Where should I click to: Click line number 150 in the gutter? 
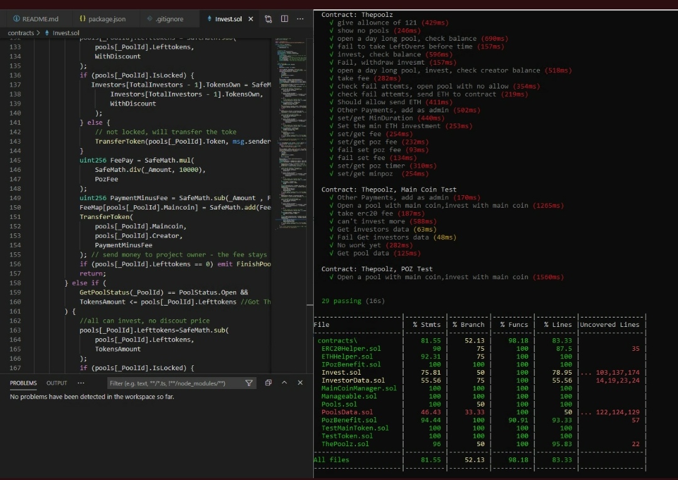tap(16, 208)
